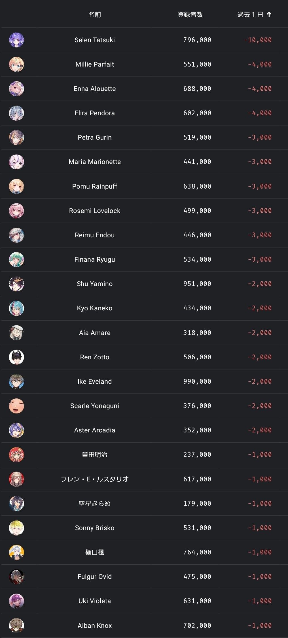Click 樋口楓's avatar icon
Screen dimensions: 288x638
tap(16, 552)
